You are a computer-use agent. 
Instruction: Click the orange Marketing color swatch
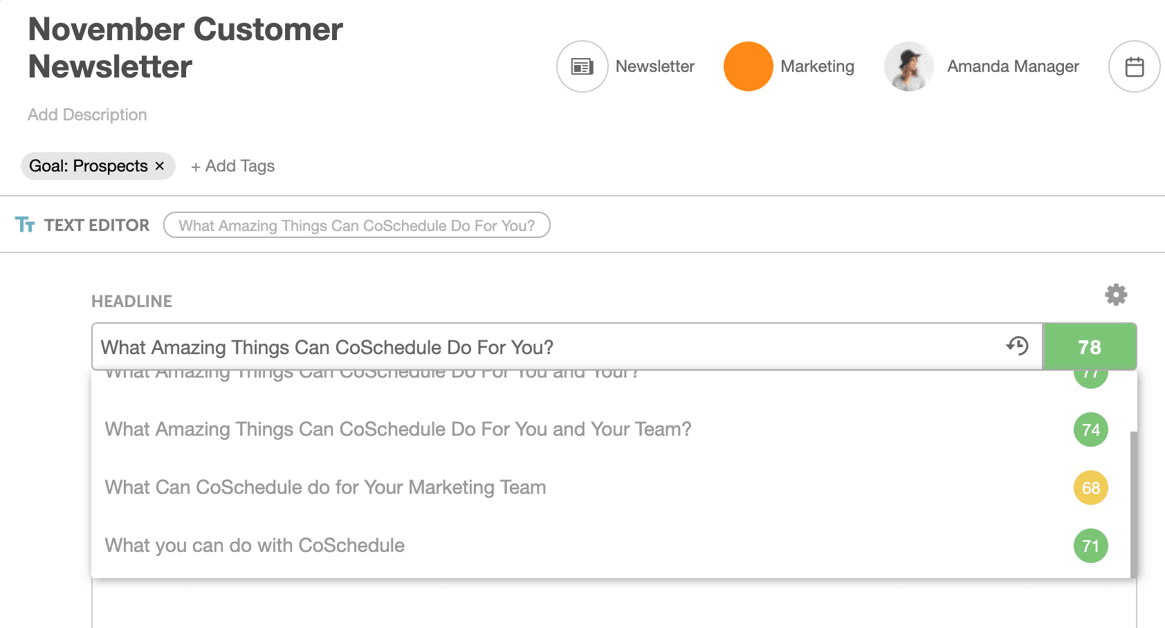pos(748,66)
